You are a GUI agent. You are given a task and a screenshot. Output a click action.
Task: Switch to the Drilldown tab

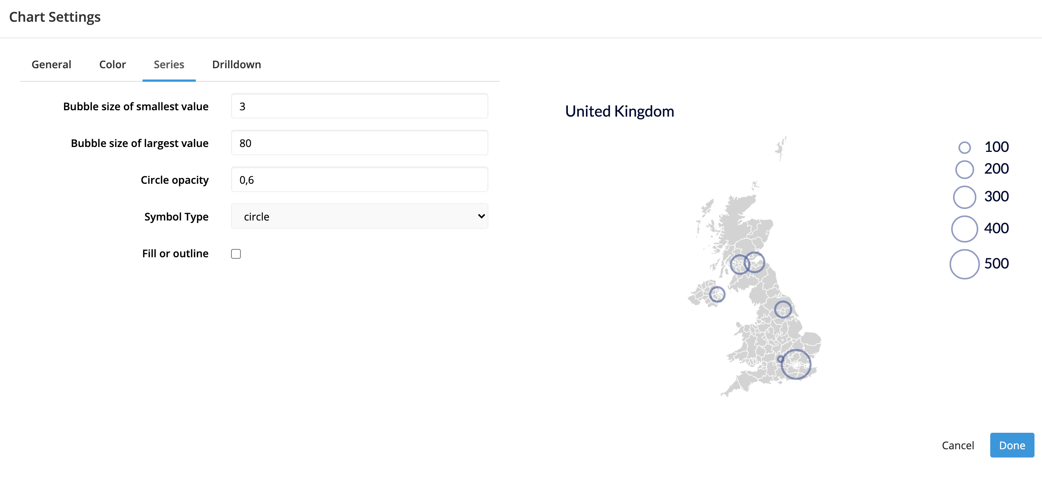click(x=237, y=64)
